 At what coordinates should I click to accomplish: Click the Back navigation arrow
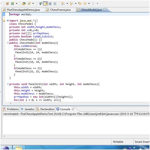[85, 4]
